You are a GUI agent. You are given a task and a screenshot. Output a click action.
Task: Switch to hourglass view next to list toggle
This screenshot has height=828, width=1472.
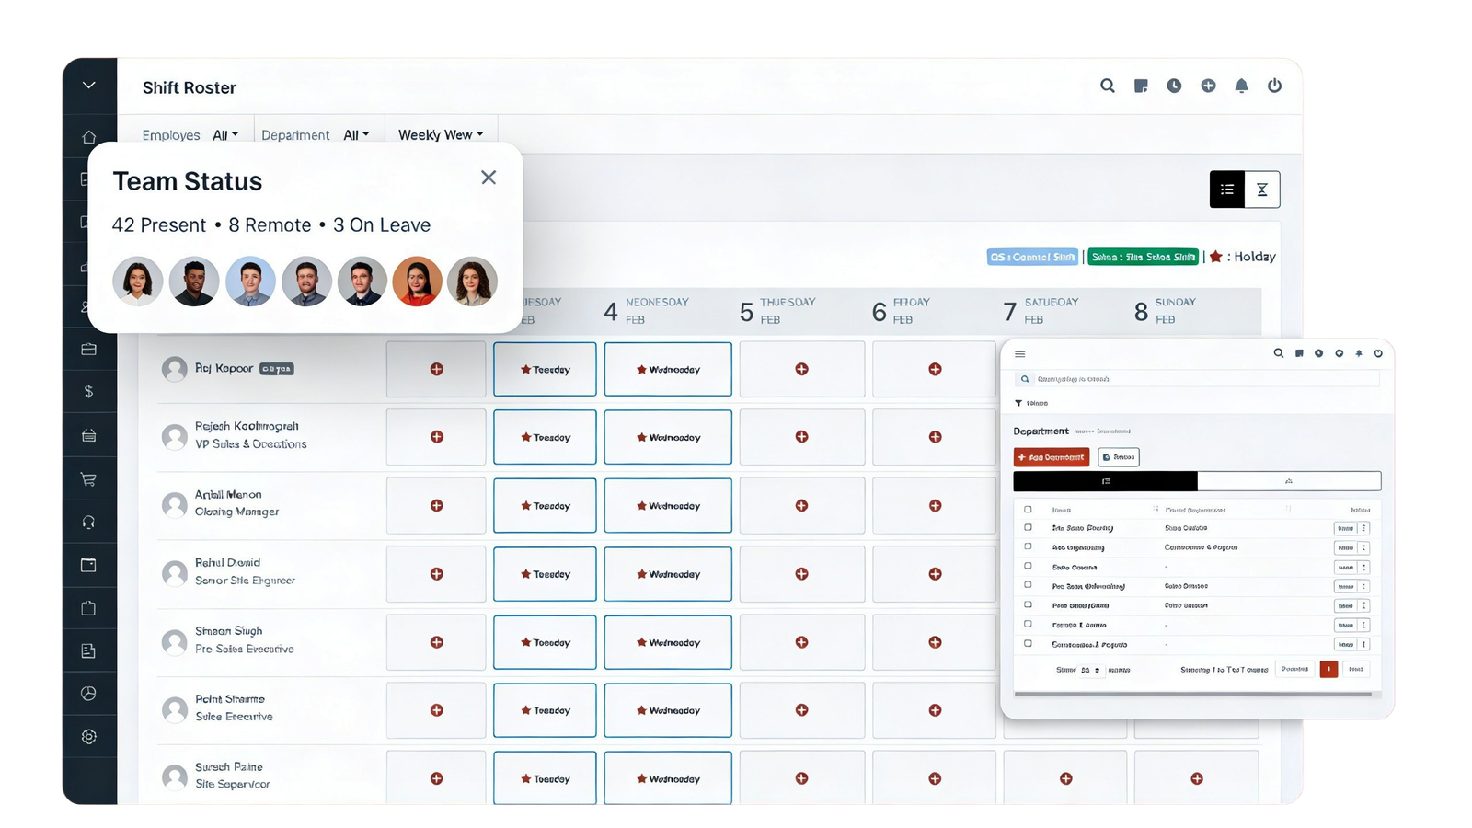point(1262,190)
